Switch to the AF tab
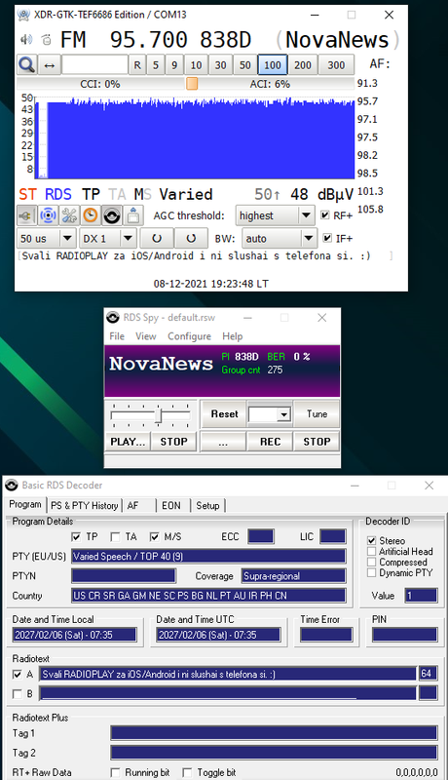Viewport: 448px width, 780px height. tap(132, 505)
